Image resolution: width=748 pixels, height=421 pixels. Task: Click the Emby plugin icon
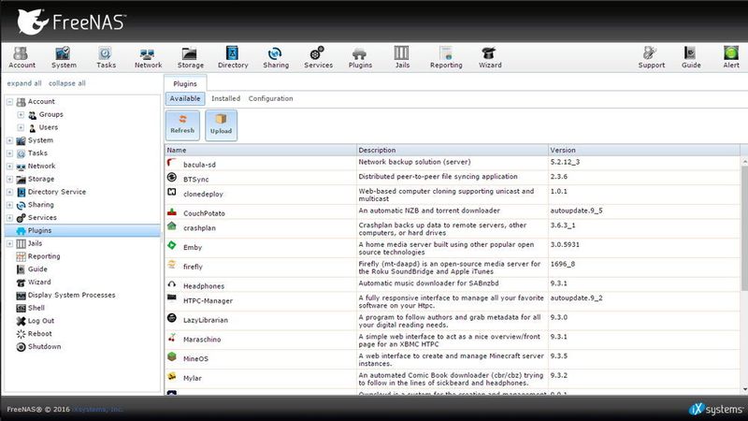click(x=172, y=246)
